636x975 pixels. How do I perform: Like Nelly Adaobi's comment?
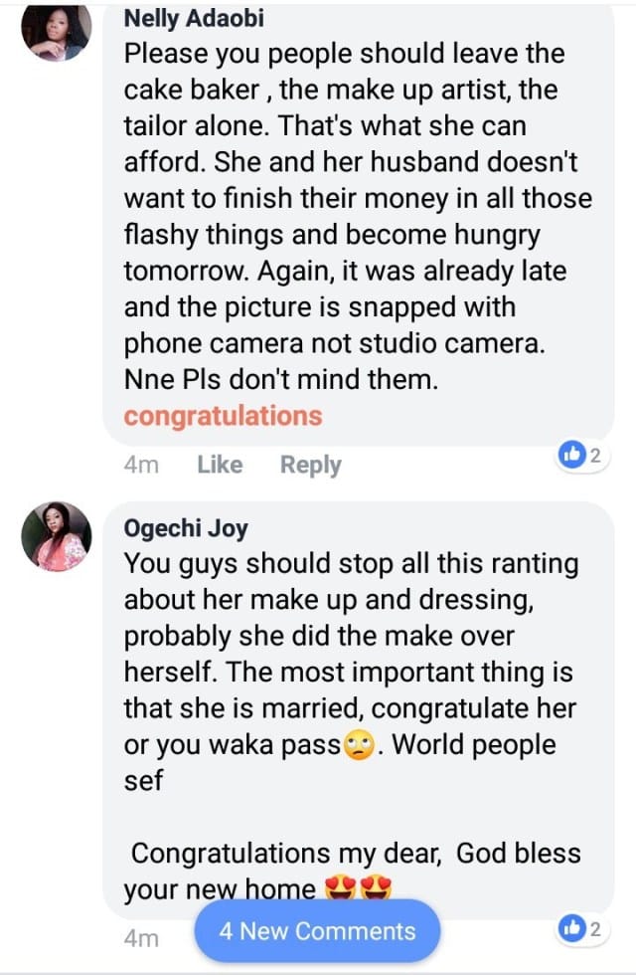(x=220, y=465)
